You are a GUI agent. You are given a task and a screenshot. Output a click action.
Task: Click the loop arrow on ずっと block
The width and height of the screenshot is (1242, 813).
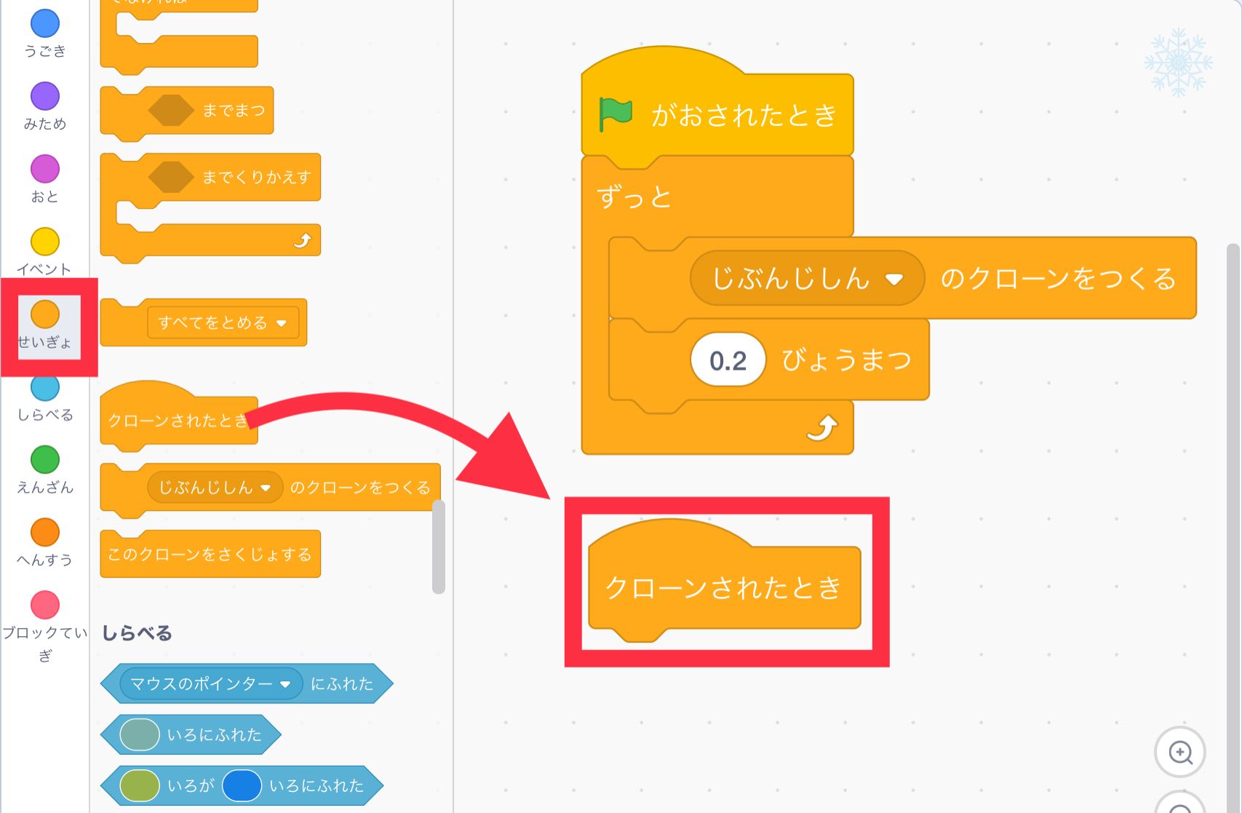click(x=822, y=428)
